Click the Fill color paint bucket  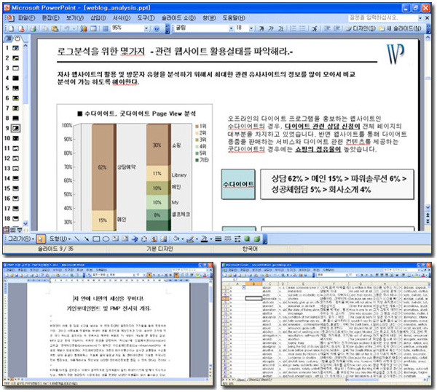point(176,239)
